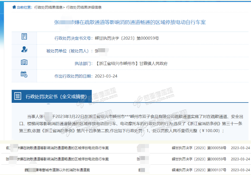
Task: Select the 行政处罚结果详细信息 breadcrumb item
Action: point(84,7)
